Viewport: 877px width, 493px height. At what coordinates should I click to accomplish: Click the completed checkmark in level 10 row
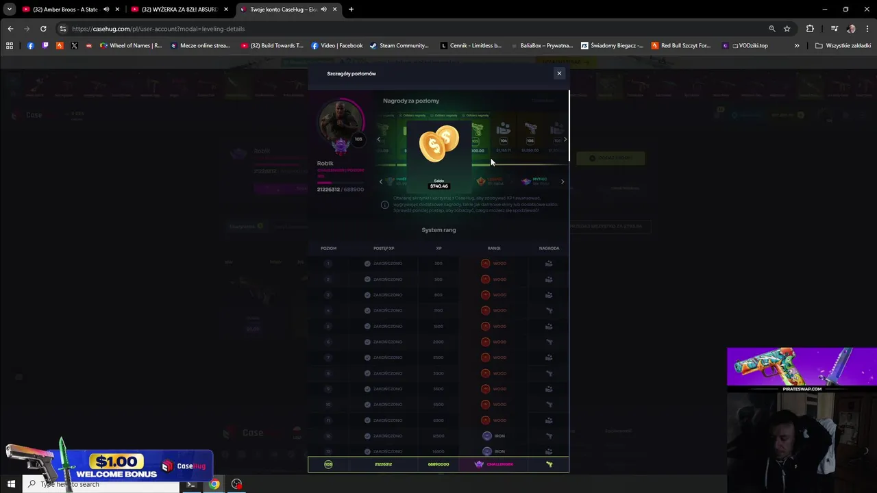367,405
